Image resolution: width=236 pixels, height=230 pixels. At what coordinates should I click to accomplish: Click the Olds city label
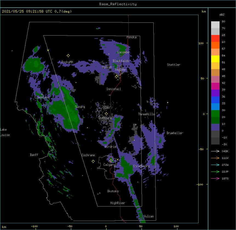click(x=106, y=108)
